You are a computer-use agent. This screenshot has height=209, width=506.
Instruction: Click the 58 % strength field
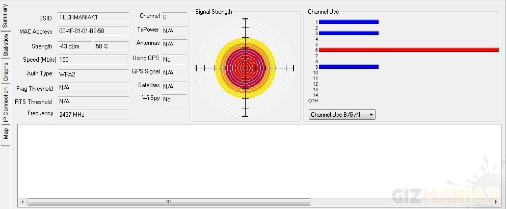point(111,46)
